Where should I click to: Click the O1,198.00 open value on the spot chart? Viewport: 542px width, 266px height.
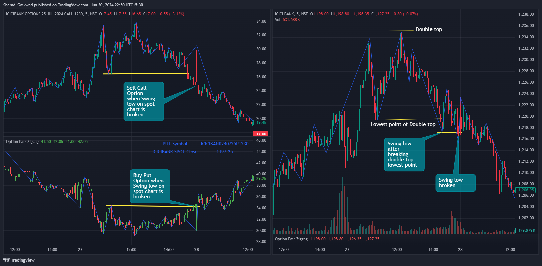[319, 14]
